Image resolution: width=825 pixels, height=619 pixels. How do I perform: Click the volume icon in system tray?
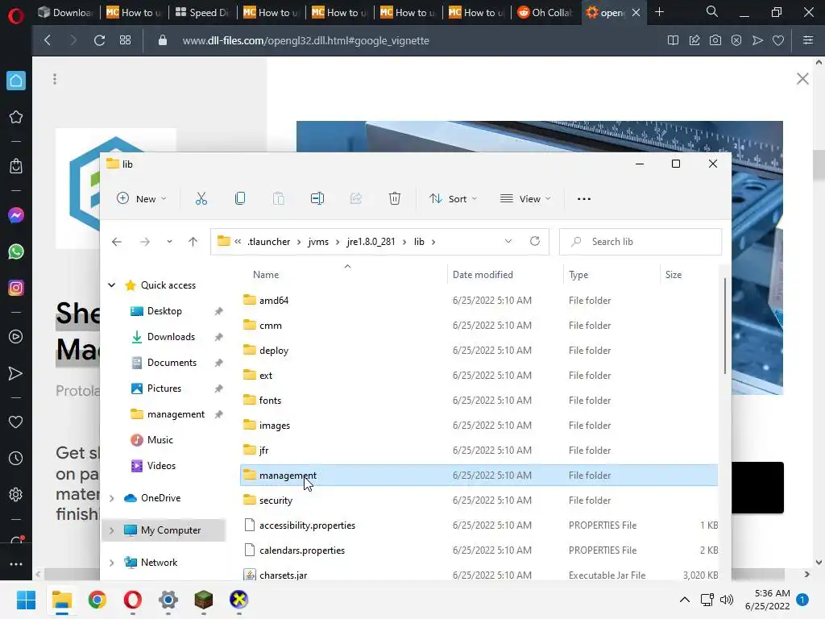(727, 600)
